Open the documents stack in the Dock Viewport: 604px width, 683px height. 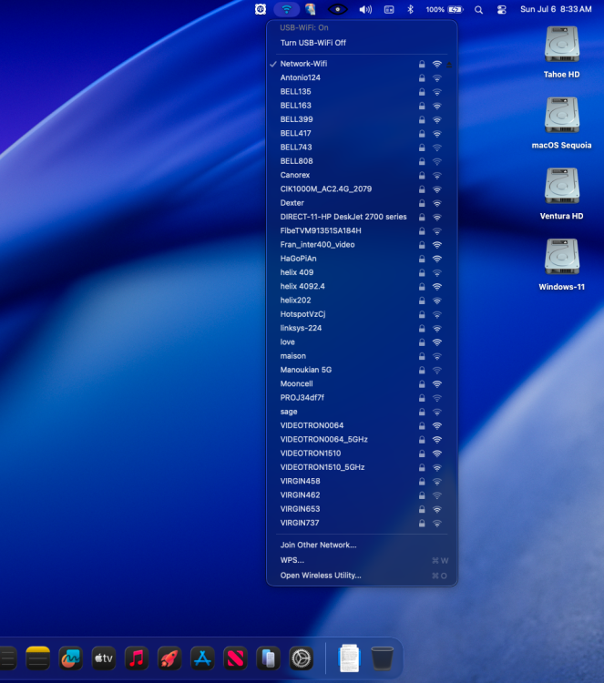(349, 658)
